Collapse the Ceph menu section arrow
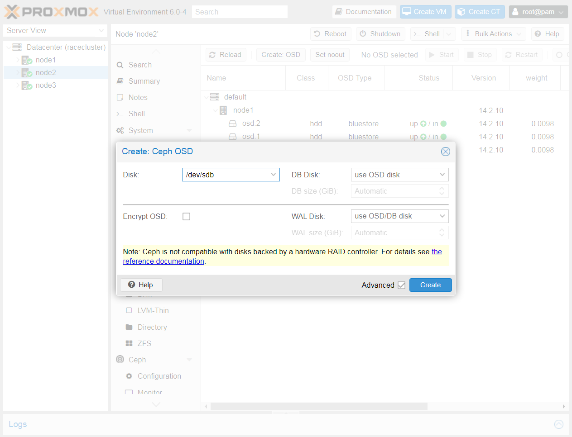 click(x=189, y=360)
